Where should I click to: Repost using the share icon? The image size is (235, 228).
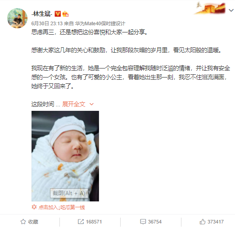pos(81,222)
